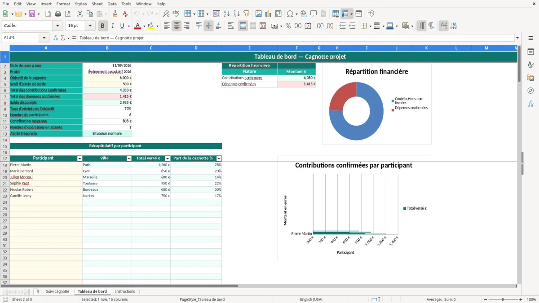This screenshot has height=303, width=539.
Task: Toggle Center Horizontally alignment
Action: point(177,26)
